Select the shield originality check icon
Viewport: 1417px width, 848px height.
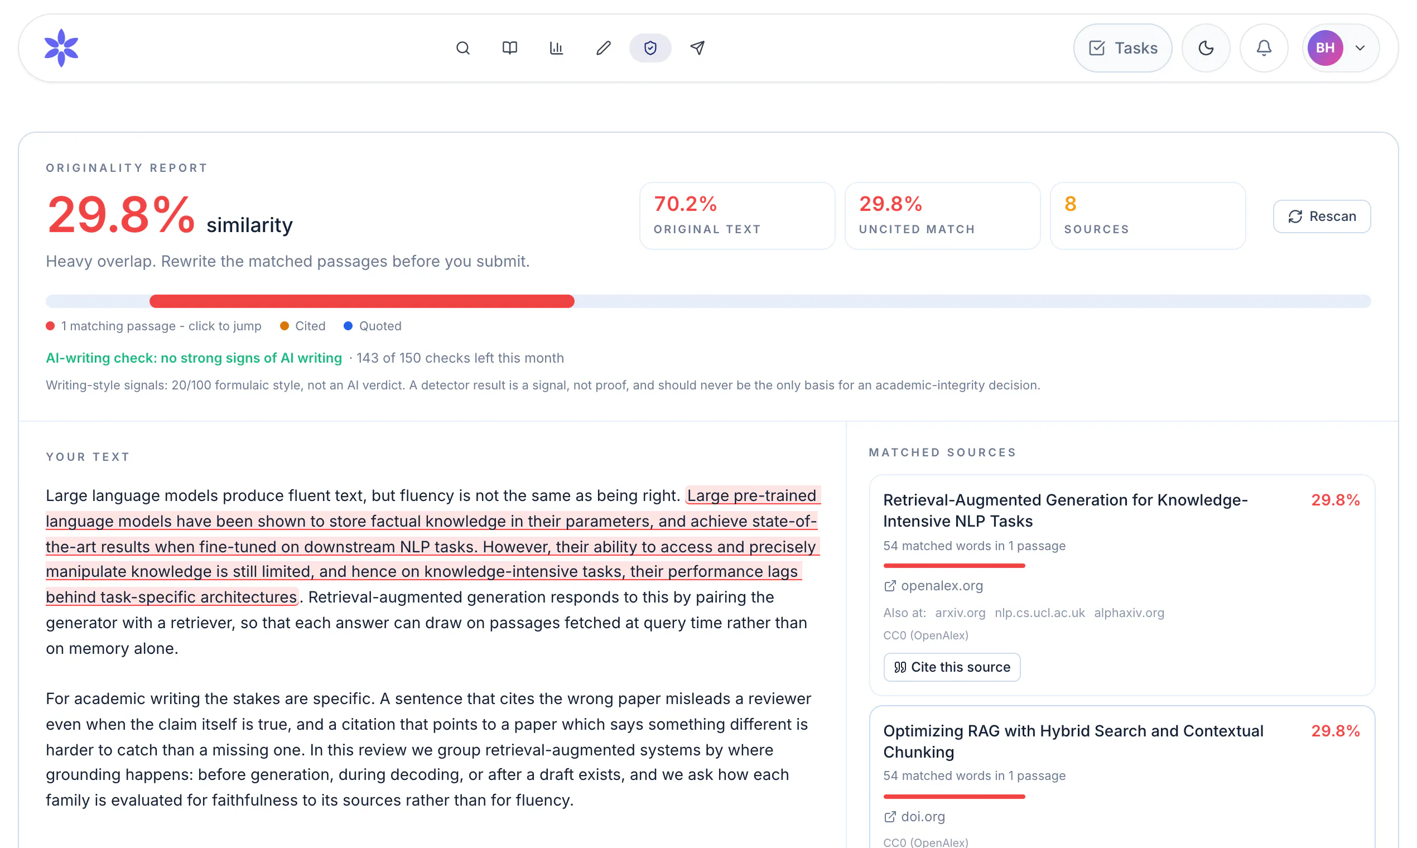[x=650, y=48]
